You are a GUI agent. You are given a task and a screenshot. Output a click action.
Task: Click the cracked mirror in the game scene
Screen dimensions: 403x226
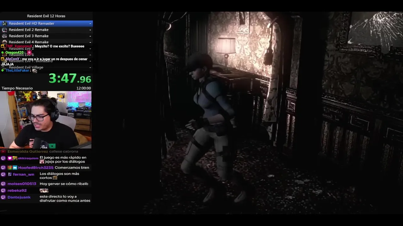tap(376, 30)
